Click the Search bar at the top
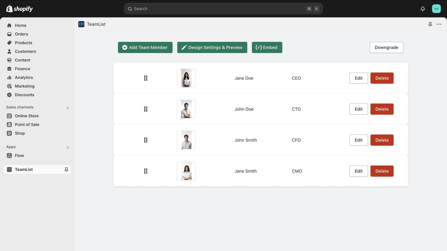The height and width of the screenshot is (251, 447). (x=223, y=9)
